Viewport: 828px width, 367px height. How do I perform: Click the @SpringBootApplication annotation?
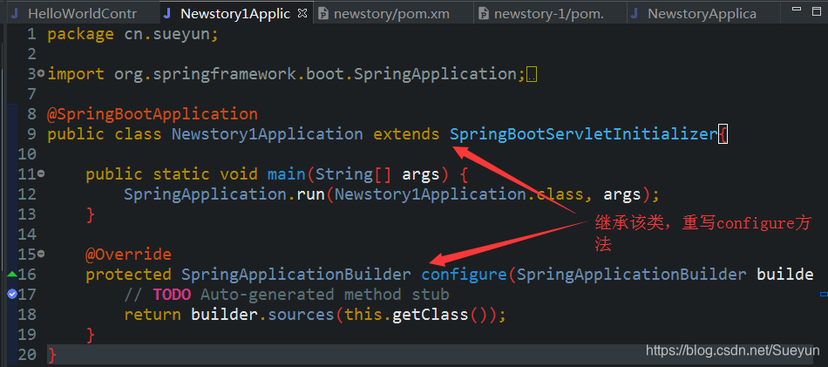click(x=153, y=114)
